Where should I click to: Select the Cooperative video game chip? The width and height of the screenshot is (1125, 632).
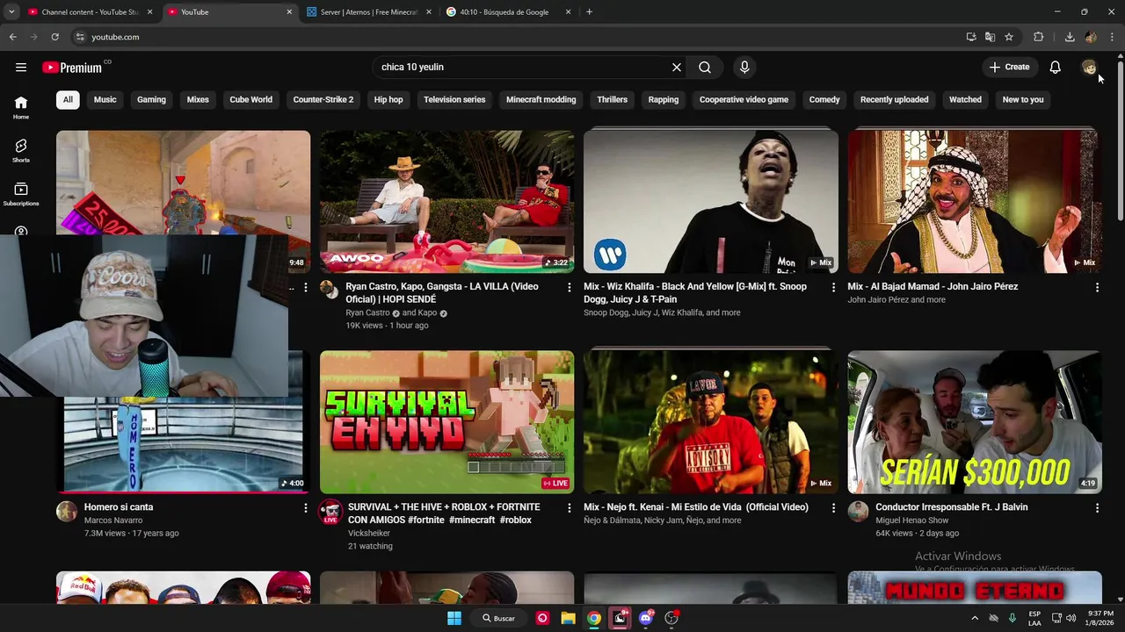point(744,99)
